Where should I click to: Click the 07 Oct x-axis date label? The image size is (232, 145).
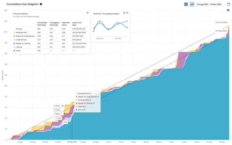(x=108, y=142)
